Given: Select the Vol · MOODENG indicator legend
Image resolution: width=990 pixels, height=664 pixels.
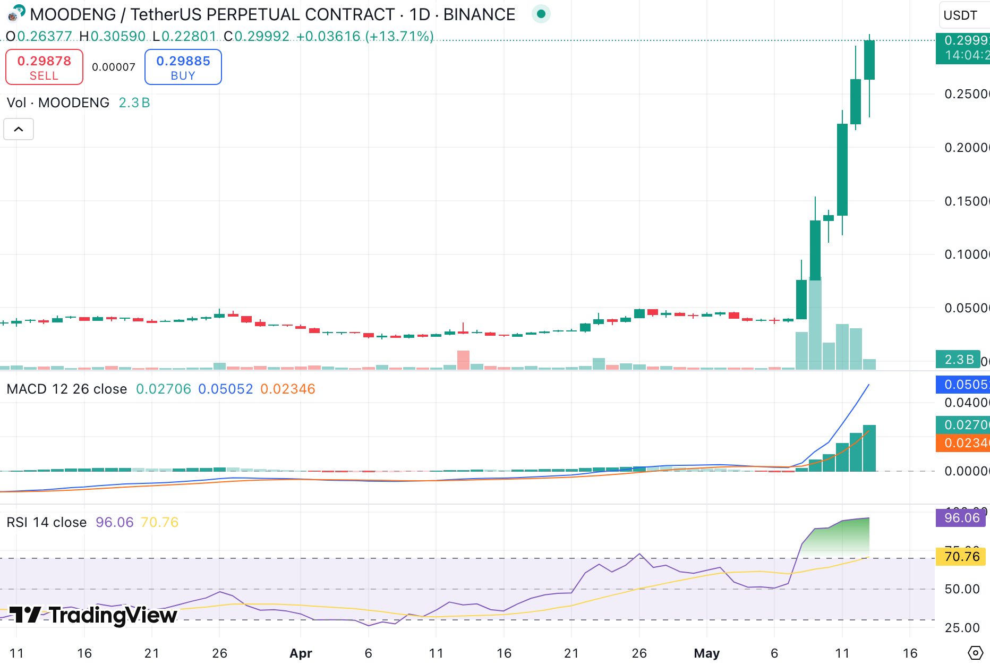Looking at the screenshot, I should coord(58,103).
